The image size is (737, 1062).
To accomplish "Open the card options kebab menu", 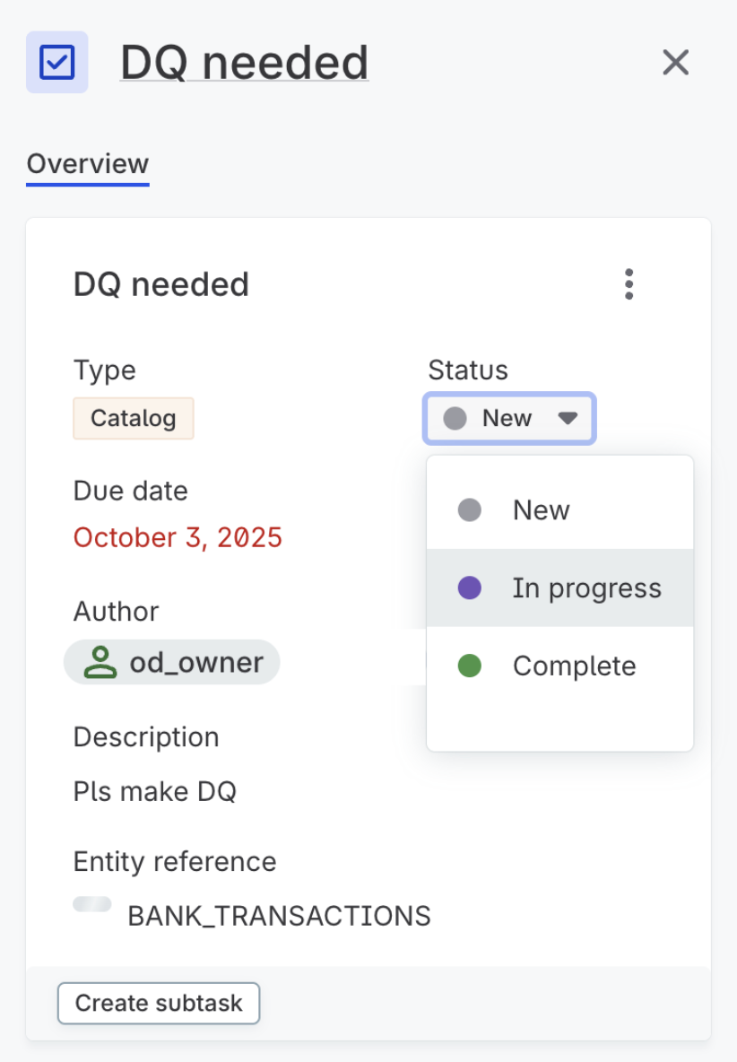I will (x=629, y=284).
